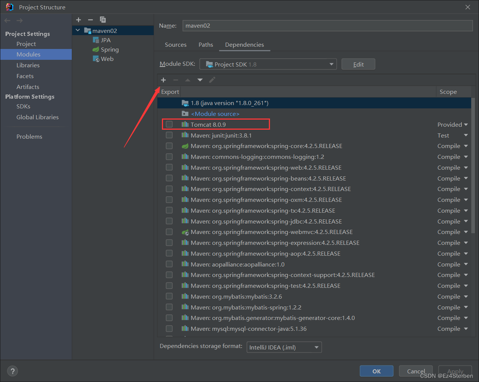Open Global Libraries settings
479x382 pixels.
point(37,117)
